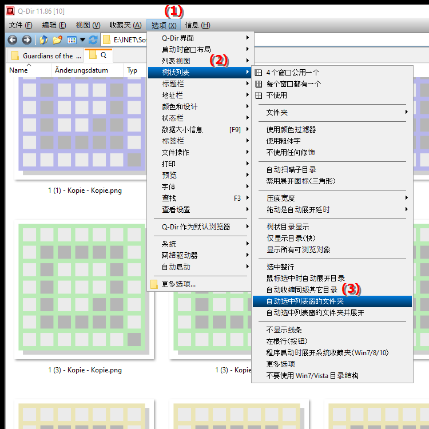Sort by the Name column header
Screen dimensions: 429x429
coord(29,70)
